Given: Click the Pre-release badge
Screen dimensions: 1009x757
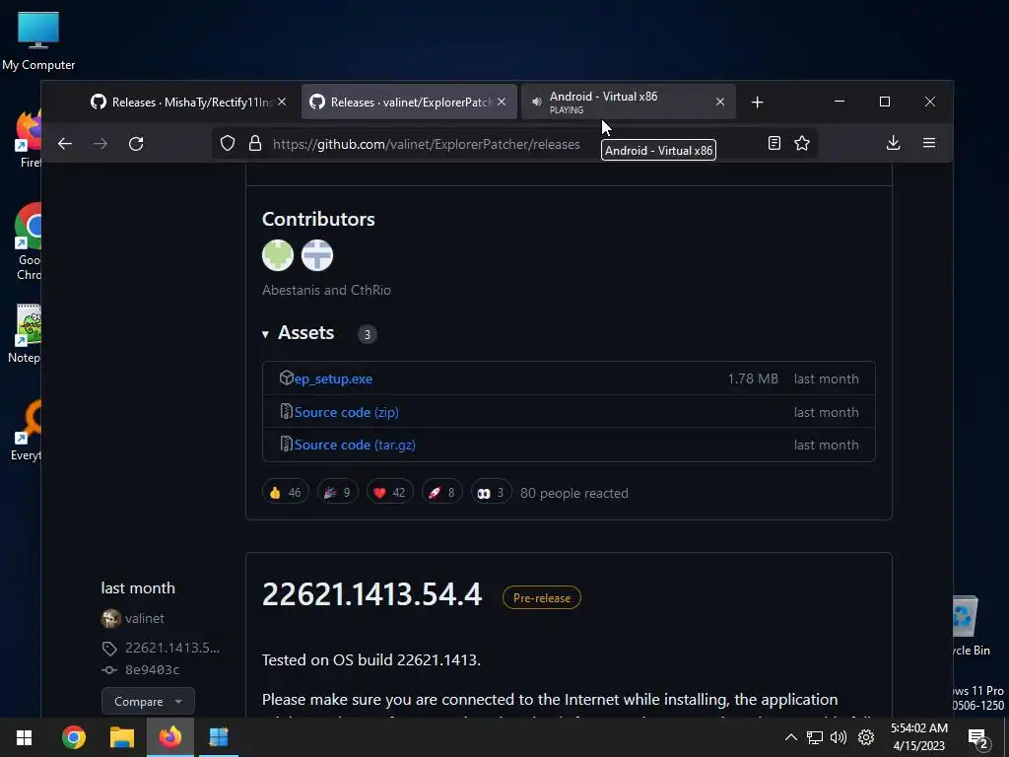Looking at the screenshot, I should point(542,598).
